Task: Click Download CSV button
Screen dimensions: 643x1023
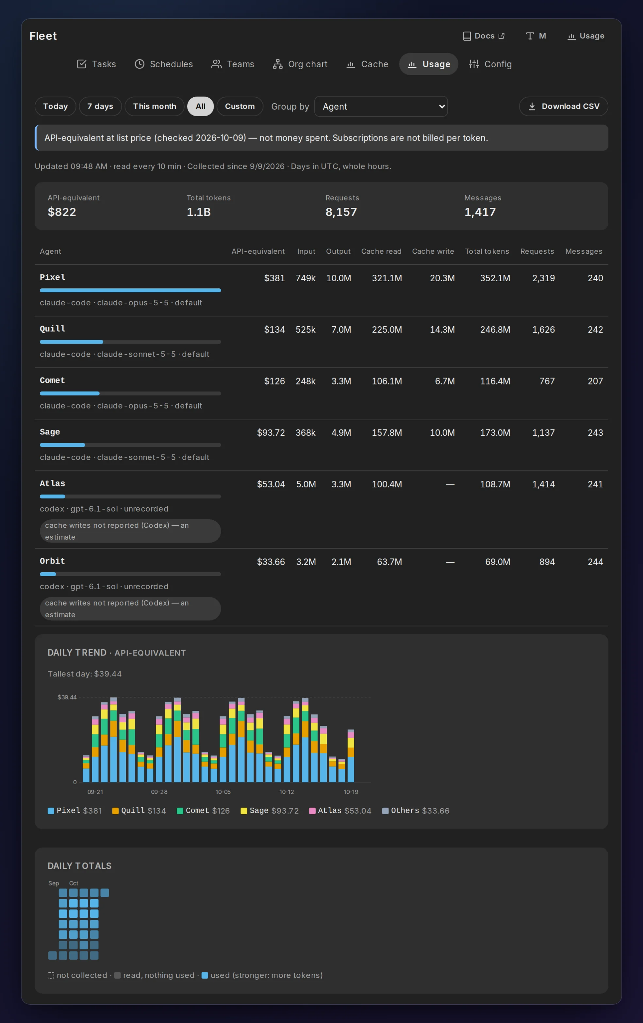Action: pos(564,106)
